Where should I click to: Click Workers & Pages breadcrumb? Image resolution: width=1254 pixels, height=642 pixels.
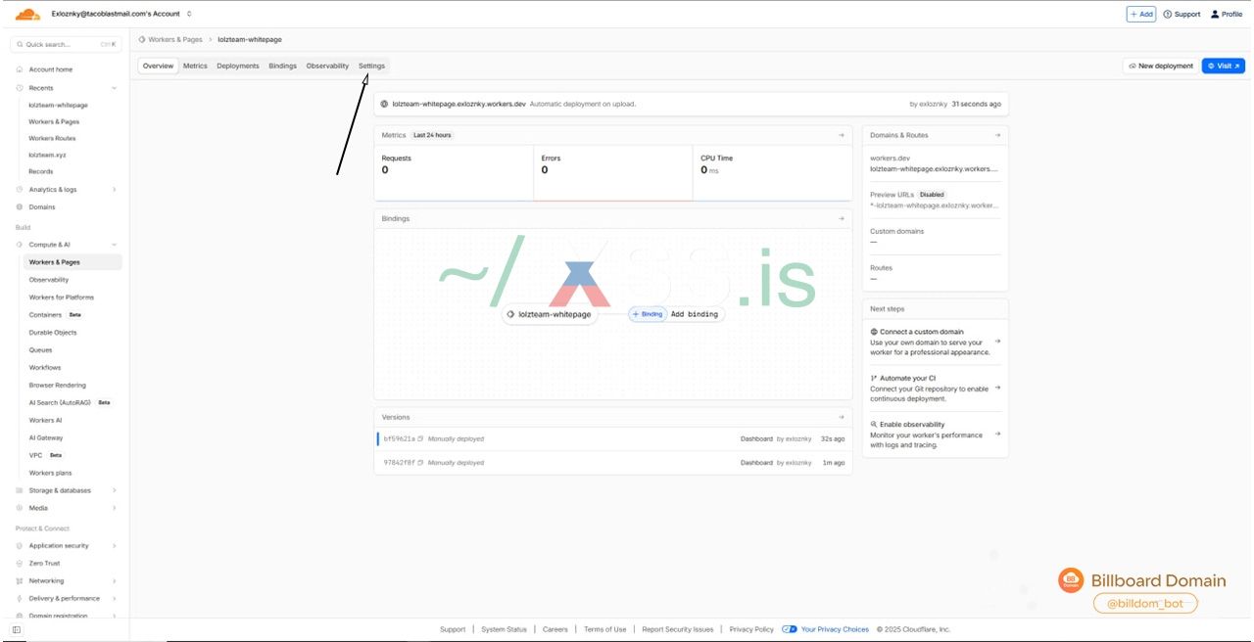coord(175,39)
